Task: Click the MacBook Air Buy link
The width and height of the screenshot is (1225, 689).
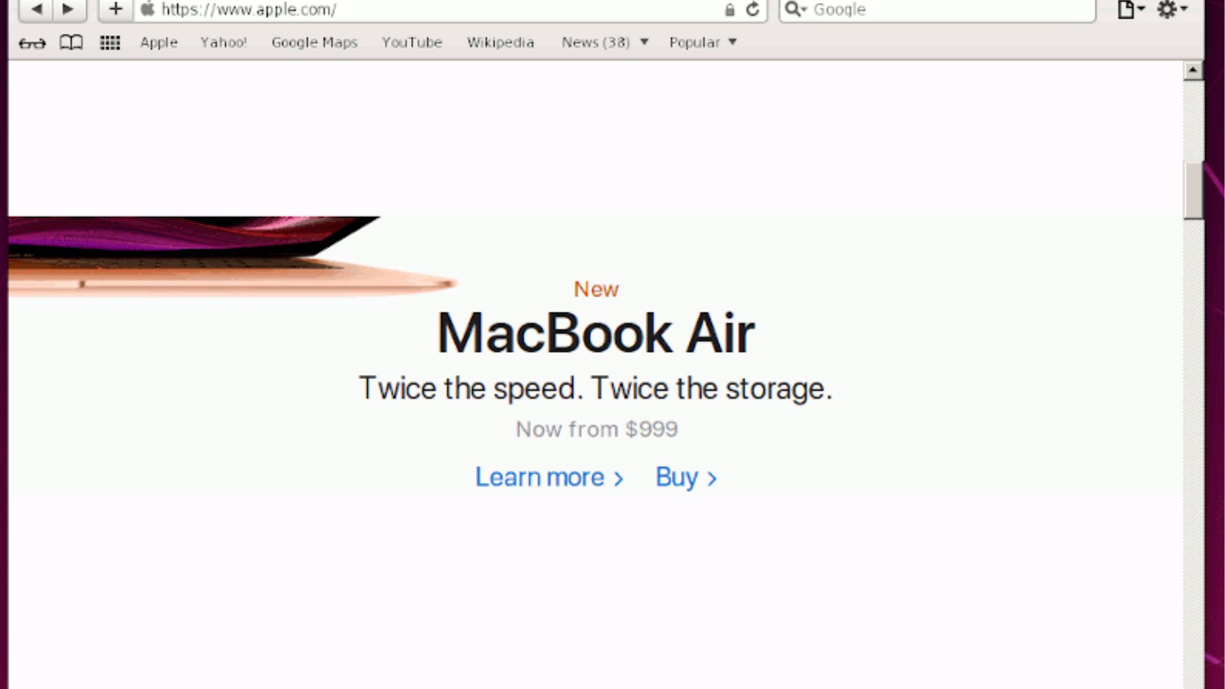Action: click(x=687, y=477)
